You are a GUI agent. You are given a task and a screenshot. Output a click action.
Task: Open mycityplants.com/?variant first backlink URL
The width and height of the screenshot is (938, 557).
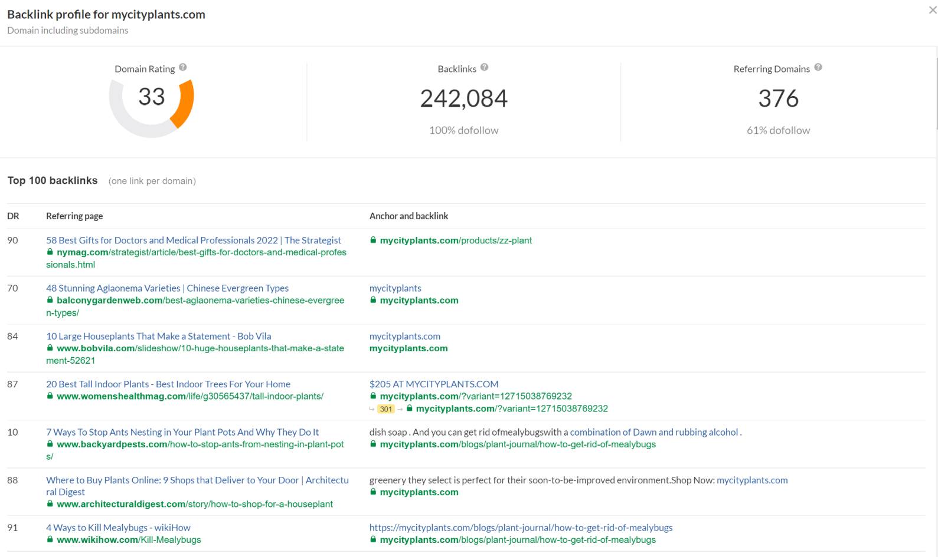(x=476, y=396)
